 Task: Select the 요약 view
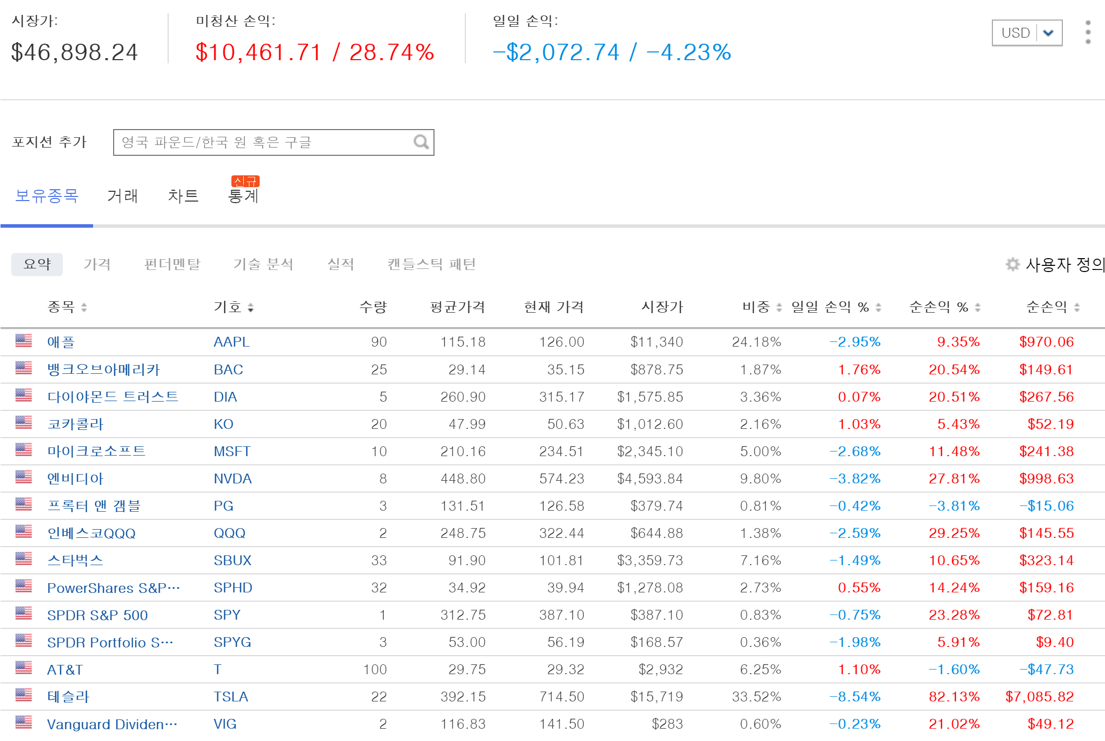[x=37, y=264]
